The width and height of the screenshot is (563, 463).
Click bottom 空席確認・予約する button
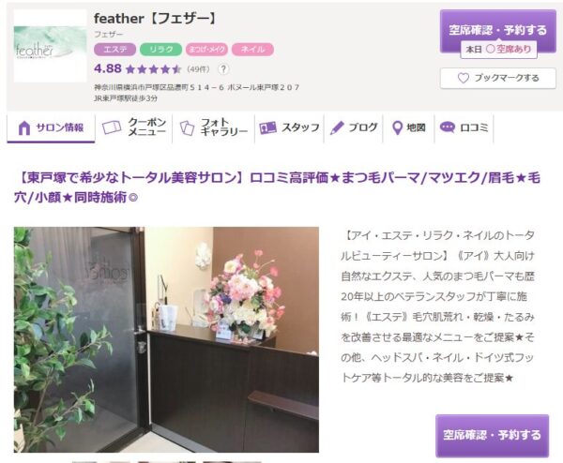coord(493,436)
